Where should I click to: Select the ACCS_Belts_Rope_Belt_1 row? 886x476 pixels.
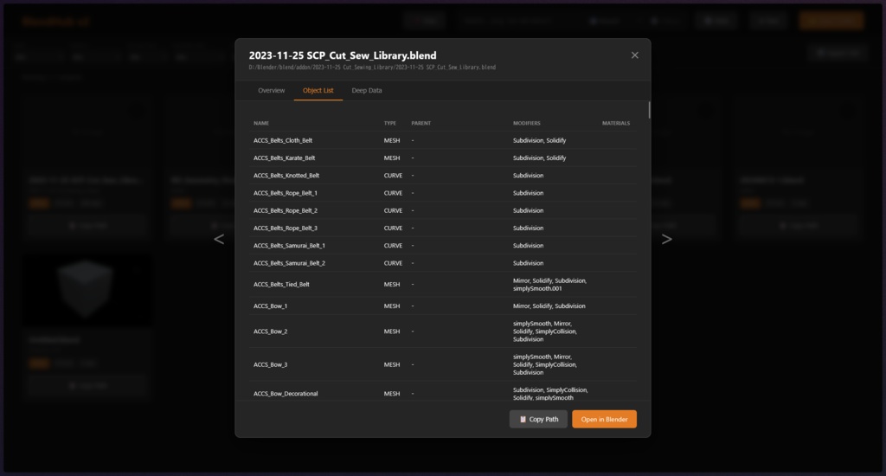pyautogui.click(x=444, y=193)
